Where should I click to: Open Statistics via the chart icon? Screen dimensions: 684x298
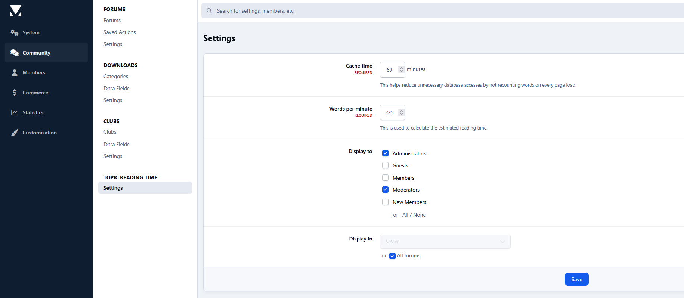pos(15,113)
